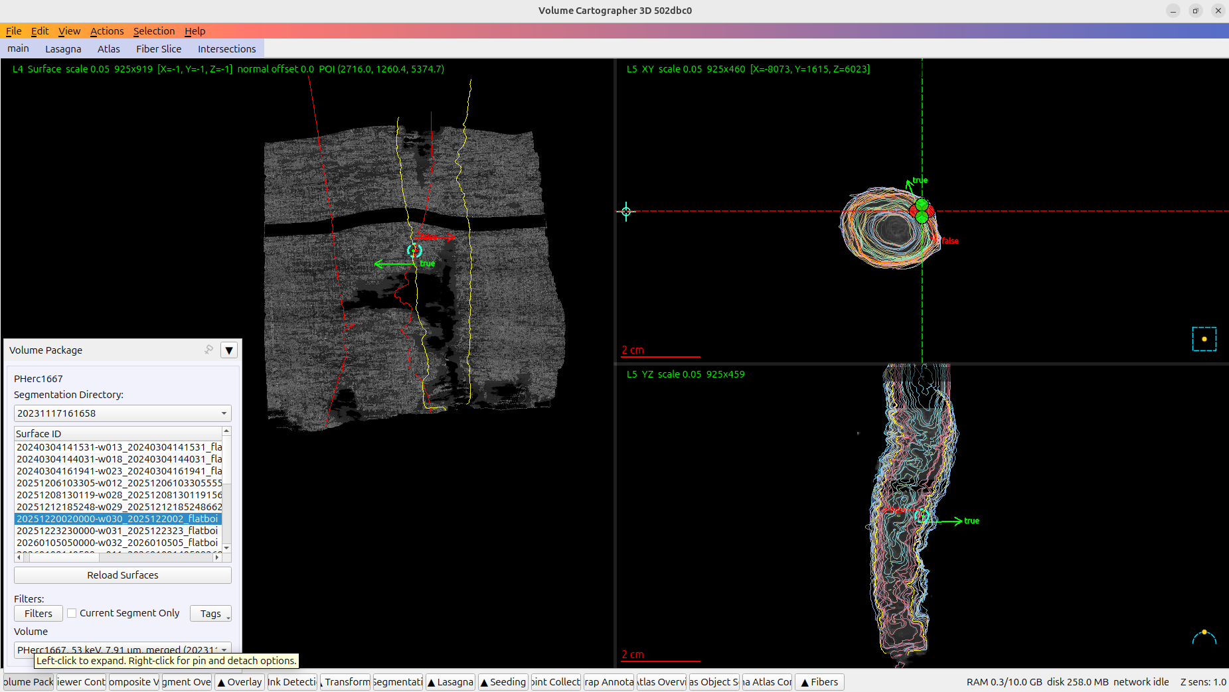Click the arc icon in YZ view
The height and width of the screenshot is (692, 1229).
pos(1204,637)
